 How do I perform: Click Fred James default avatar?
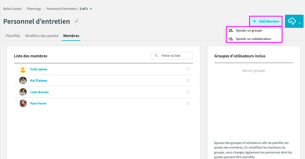23,69
